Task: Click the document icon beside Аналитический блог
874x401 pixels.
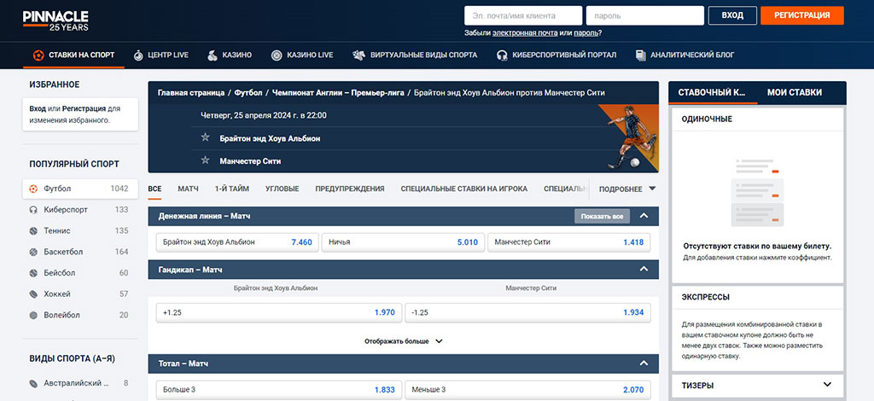Action: [640, 55]
